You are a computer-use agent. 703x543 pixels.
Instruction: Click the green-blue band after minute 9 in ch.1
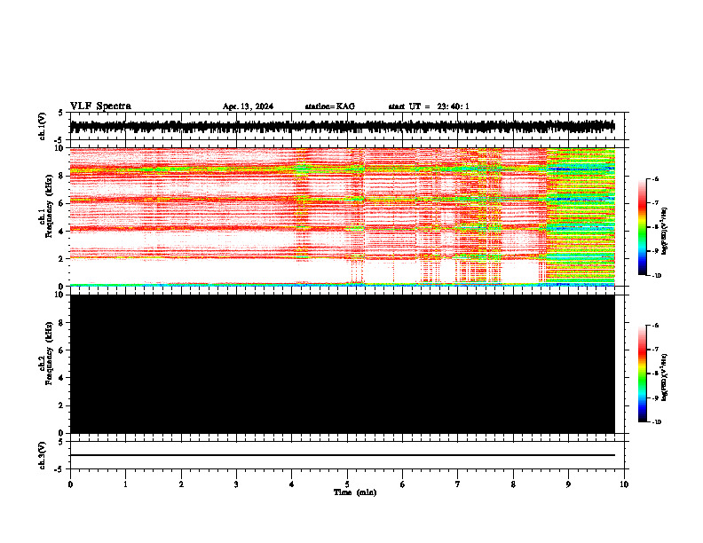[581, 216]
